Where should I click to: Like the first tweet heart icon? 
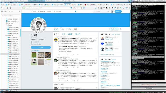click(x=72, y=55)
